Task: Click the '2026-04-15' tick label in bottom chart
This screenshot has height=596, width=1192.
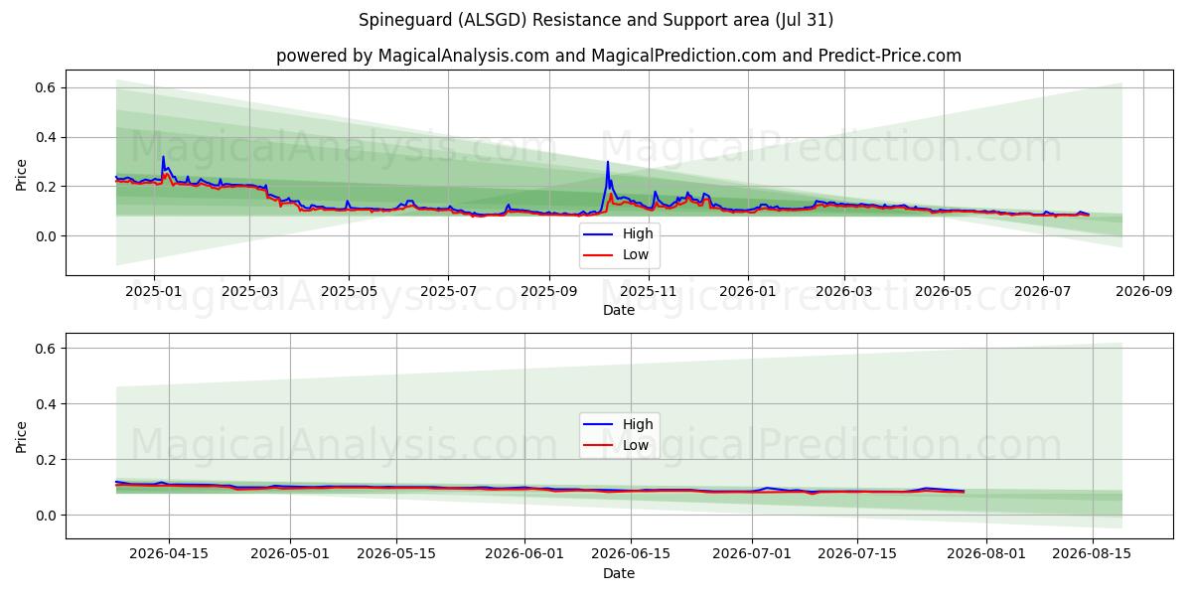Action: tap(169, 554)
